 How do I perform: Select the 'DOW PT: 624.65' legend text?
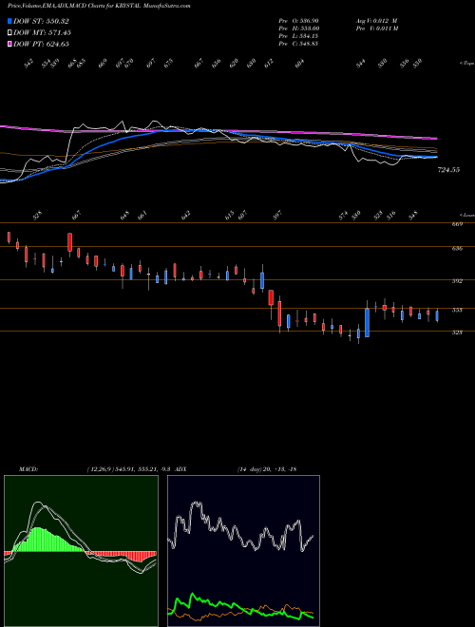point(41,44)
